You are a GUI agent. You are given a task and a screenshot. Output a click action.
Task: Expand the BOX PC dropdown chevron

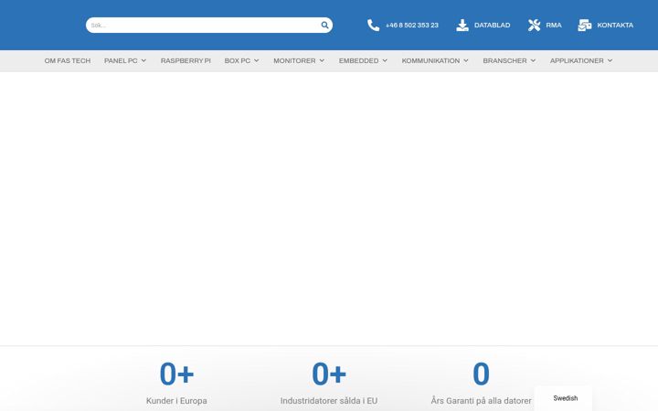click(257, 61)
